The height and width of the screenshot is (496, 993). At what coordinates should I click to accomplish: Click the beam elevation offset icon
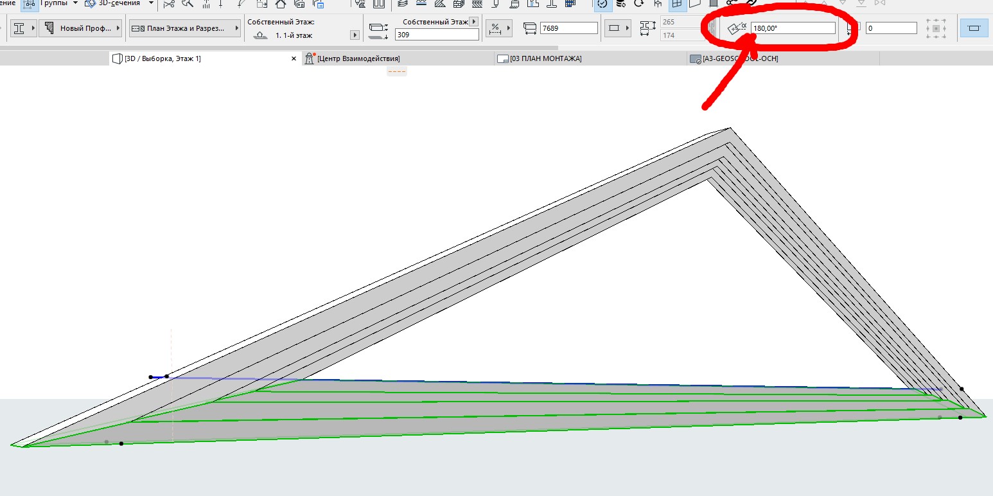tap(379, 31)
